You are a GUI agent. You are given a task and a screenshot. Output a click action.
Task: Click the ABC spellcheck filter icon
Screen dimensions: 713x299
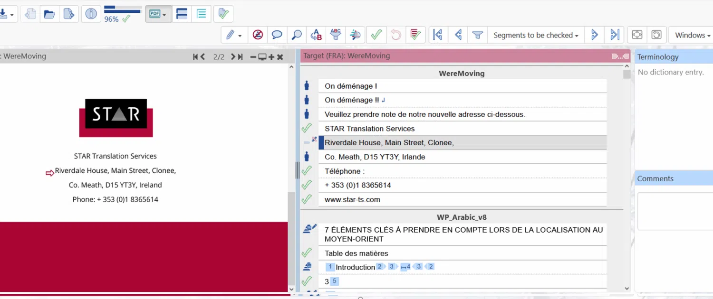(x=336, y=35)
